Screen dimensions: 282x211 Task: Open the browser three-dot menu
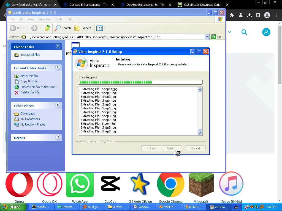coord(276,15)
